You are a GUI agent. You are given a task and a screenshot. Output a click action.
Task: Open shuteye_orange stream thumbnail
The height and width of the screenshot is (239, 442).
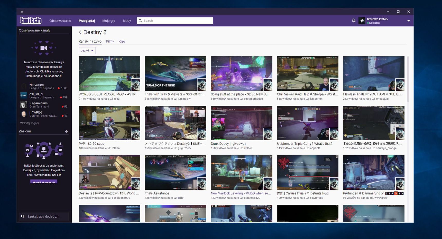(x=374, y=123)
